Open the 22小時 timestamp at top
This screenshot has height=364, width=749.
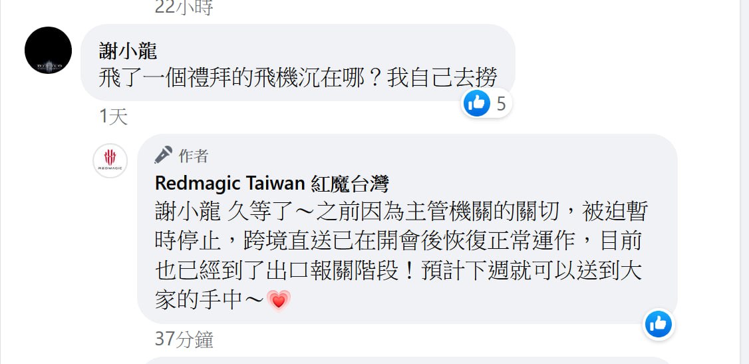(x=184, y=7)
